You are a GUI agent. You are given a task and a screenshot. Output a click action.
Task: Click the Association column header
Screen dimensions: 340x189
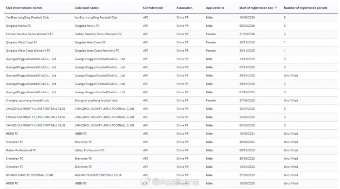185,8
